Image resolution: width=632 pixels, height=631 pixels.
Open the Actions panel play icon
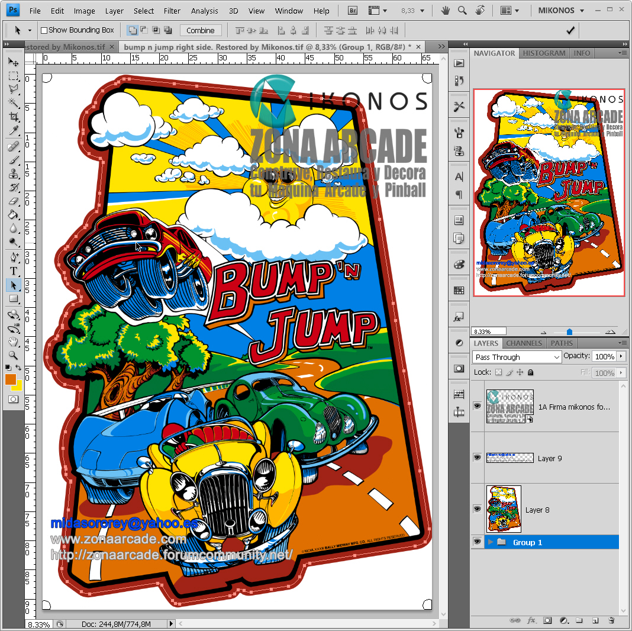(460, 63)
